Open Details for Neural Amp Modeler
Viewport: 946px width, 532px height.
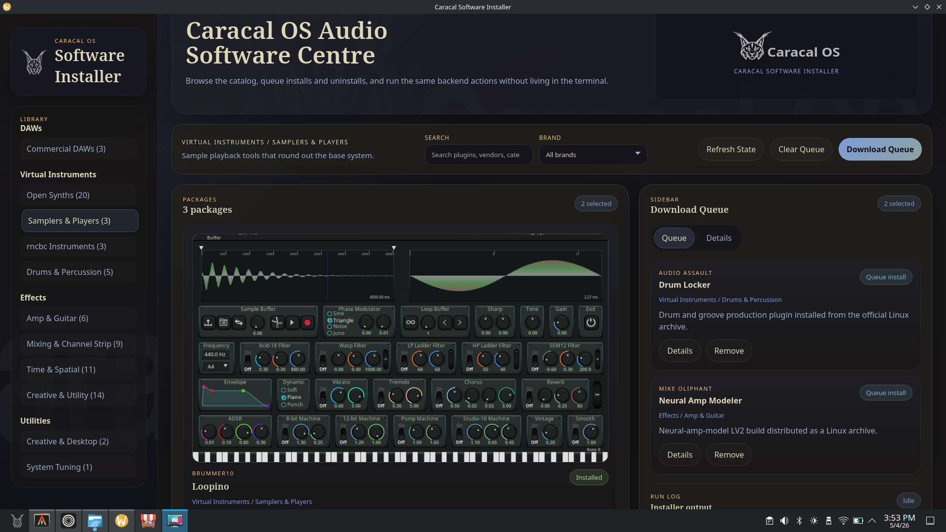tap(679, 455)
